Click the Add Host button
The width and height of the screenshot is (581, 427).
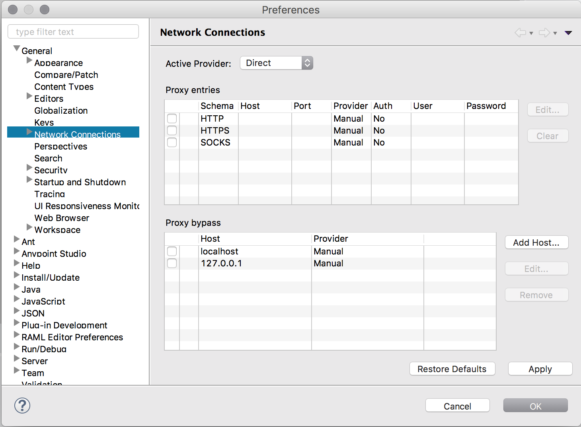tap(536, 242)
